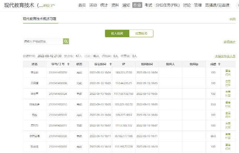Sort by 提交时间 column arrow

[x=110, y=64]
